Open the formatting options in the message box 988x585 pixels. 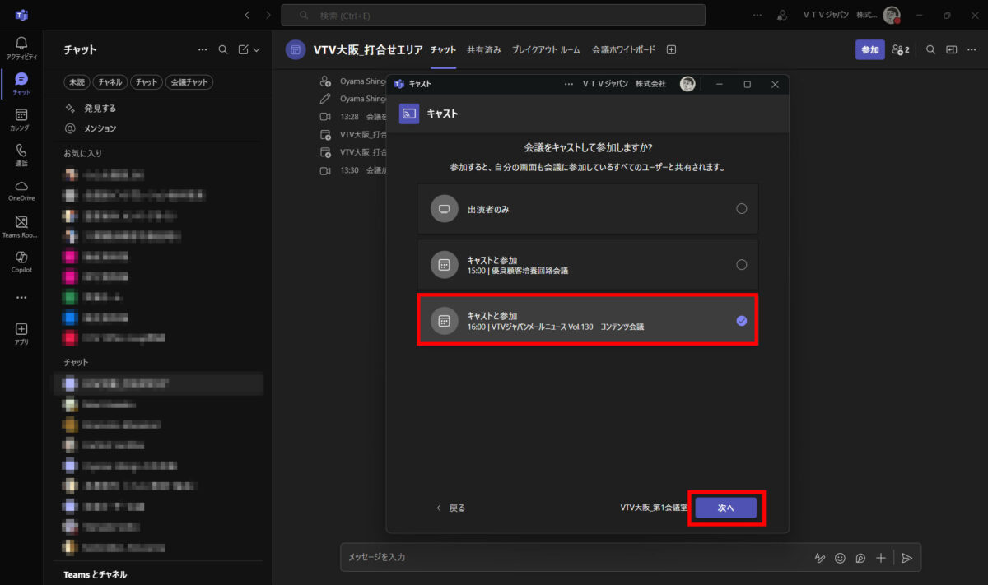point(819,558)
